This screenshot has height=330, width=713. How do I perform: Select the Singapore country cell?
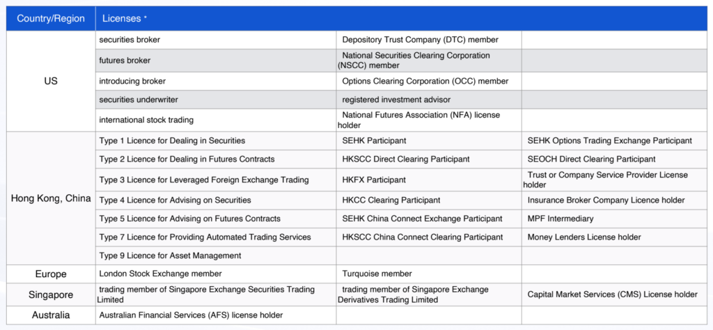(51, 294)
